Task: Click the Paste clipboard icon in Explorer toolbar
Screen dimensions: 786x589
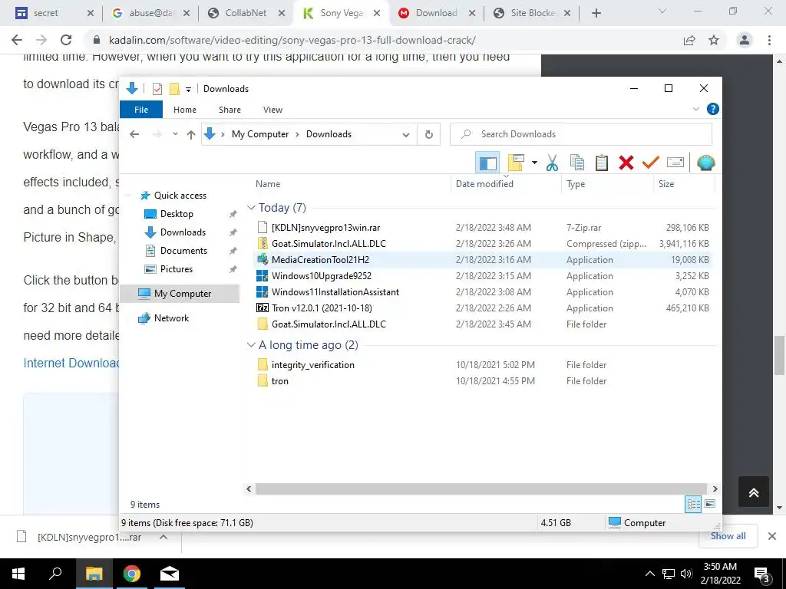Action: [x=602, y=163]
